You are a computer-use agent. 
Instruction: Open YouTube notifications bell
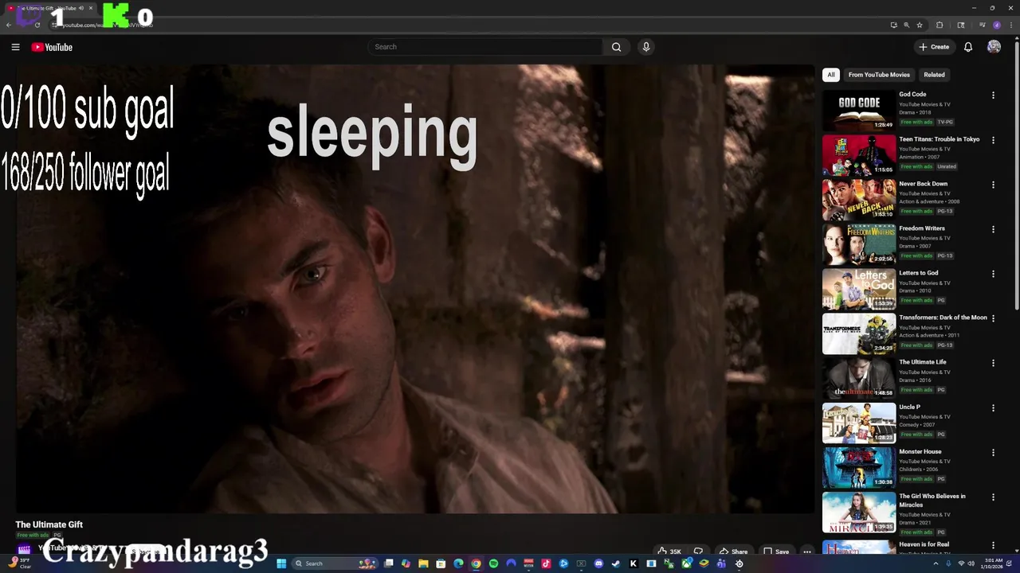968,47
